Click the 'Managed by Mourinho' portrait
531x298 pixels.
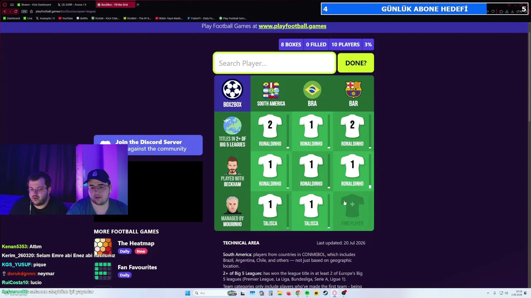point(232,206)
